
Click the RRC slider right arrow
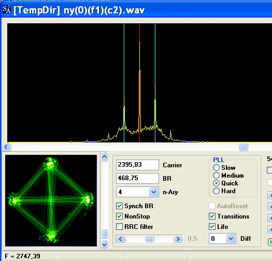[x=178, y=239]
